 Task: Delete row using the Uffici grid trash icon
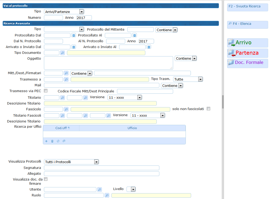(52, 141)
